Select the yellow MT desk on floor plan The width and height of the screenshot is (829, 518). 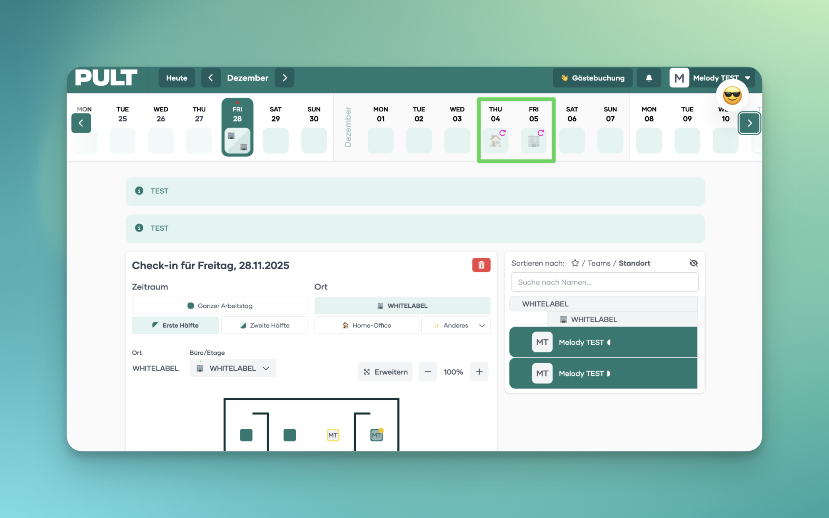coord(333,435)
